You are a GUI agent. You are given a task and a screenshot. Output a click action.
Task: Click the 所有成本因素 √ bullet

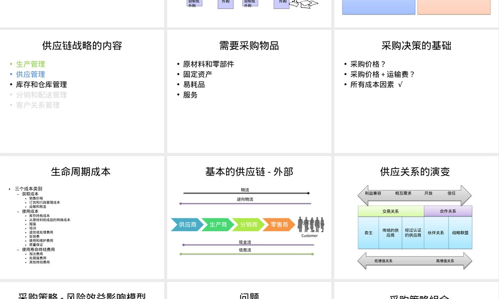(x=376, y=85)
